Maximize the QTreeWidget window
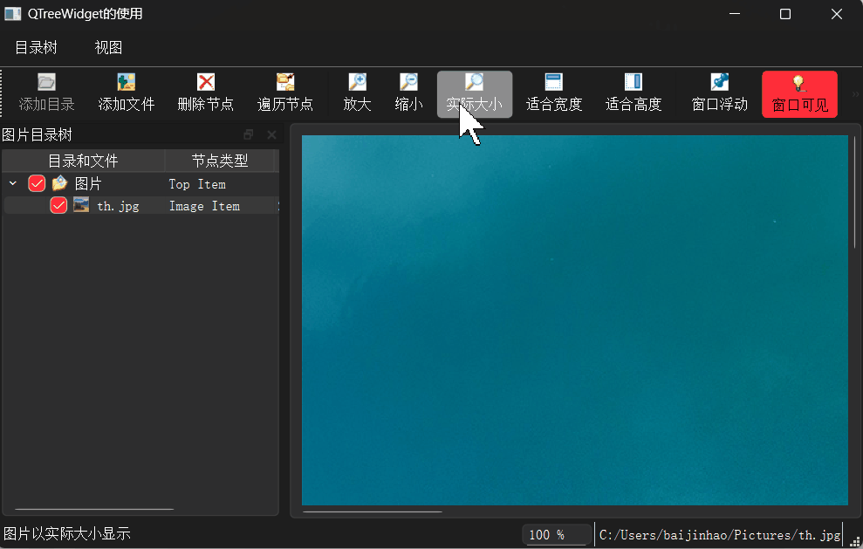The image size is (863, 549). click(785, 14)
